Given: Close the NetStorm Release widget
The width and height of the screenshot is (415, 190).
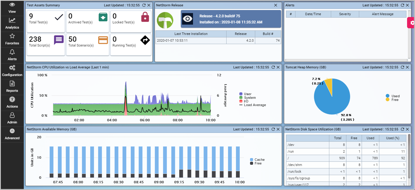Looking at the screenshot, I should coord(276,5).
